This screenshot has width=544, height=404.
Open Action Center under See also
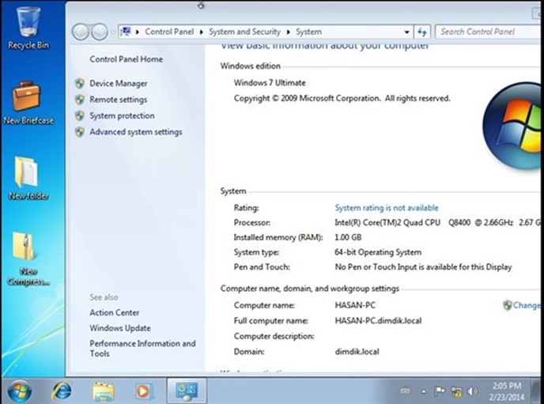click(114, 312)
